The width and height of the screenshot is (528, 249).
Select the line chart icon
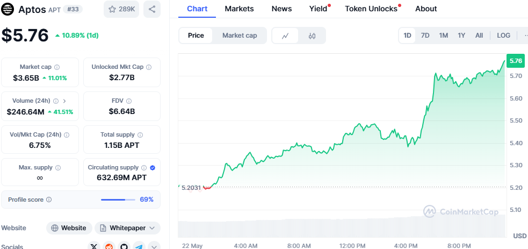pyautogui.click(x=285, y=35)
